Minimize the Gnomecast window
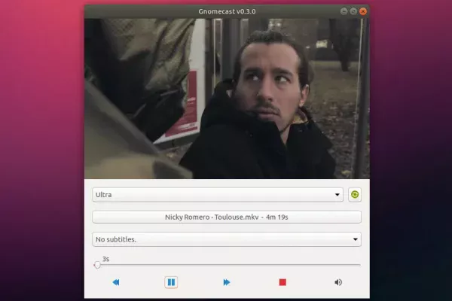 coord(344,11)
